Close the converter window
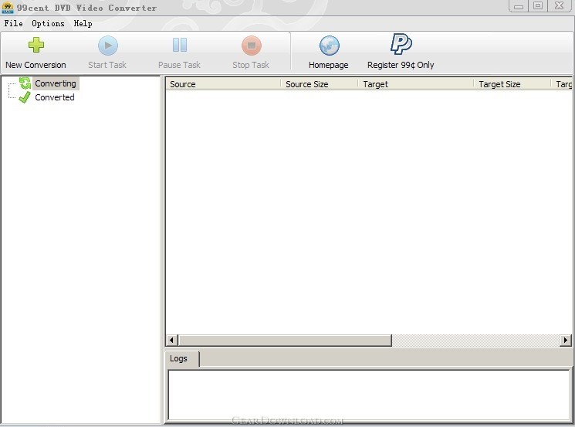This screenshot has width=575, height=427. (x=560, y=6)
